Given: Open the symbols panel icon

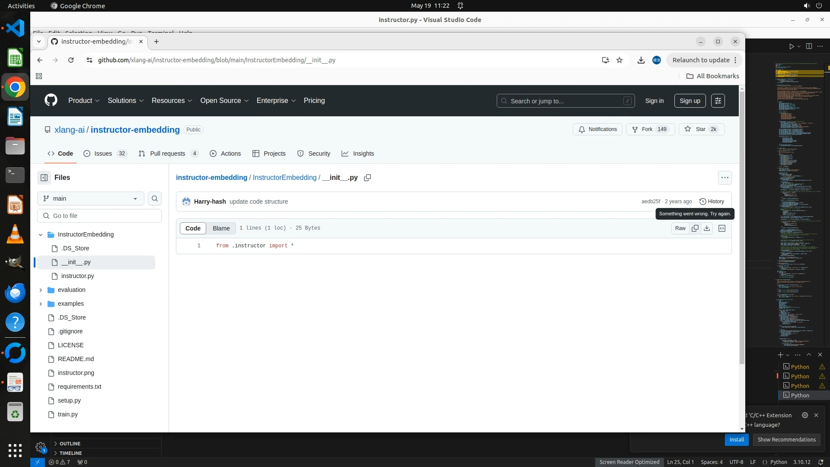Looking at the screenshot, I should click(722, 228).
